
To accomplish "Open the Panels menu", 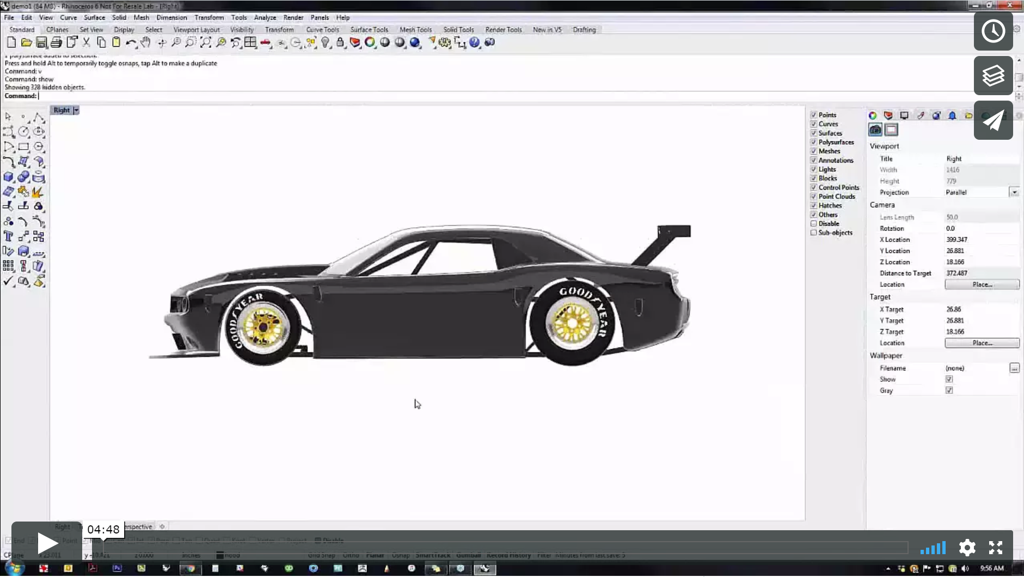I will tap(320, 17).
